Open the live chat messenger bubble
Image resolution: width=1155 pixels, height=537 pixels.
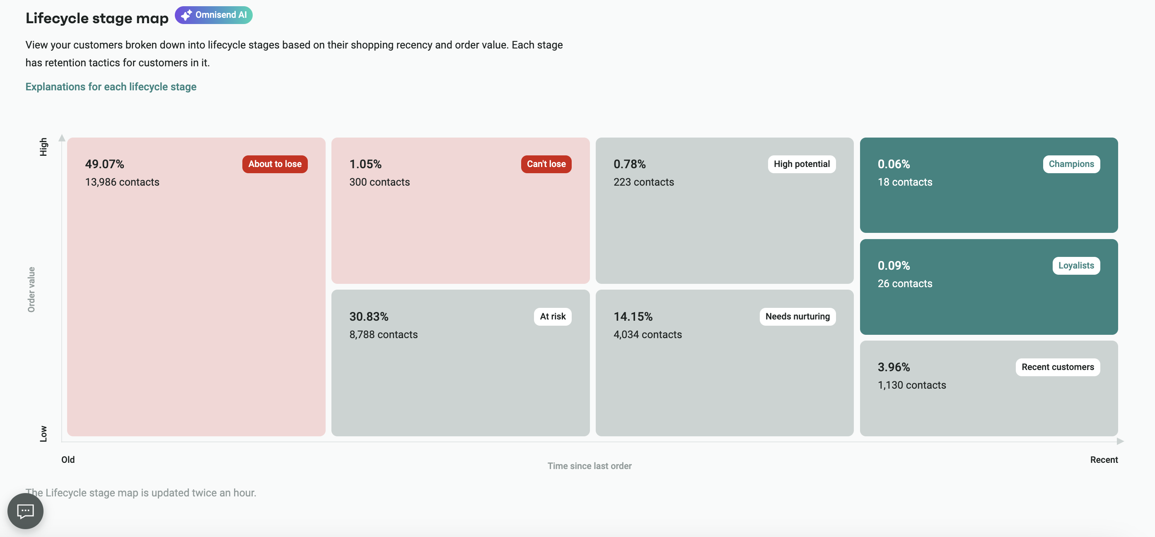click(25, 510)
